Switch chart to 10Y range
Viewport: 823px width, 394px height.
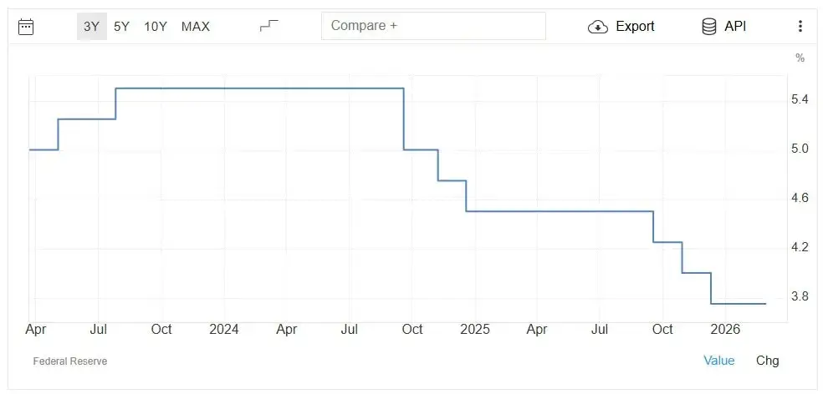(156, 26)
